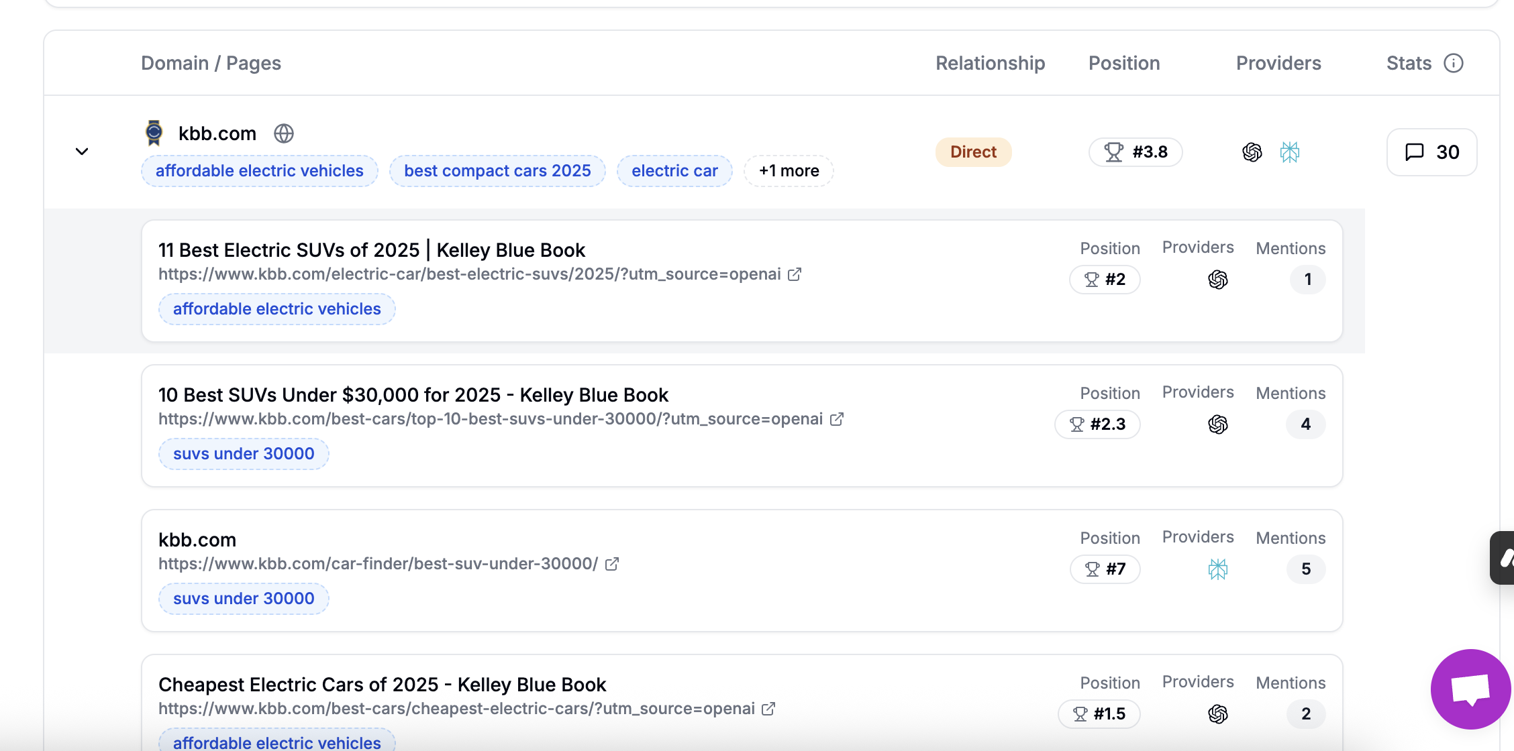Click the #7 position badge
Screen dimensions: 1514x751
[x=1105, y=569]
